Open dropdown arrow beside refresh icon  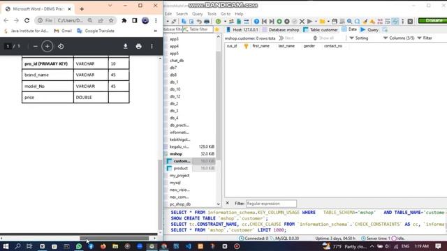point(225,22)
